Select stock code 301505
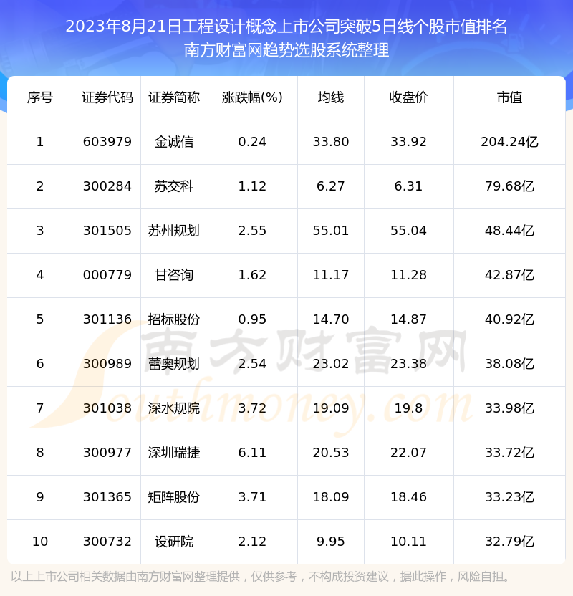This screenshot has height=596, width=573. 107,231
